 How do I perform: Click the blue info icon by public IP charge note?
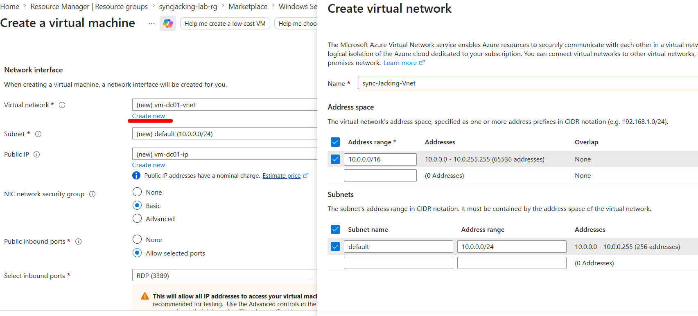point(136,176)
